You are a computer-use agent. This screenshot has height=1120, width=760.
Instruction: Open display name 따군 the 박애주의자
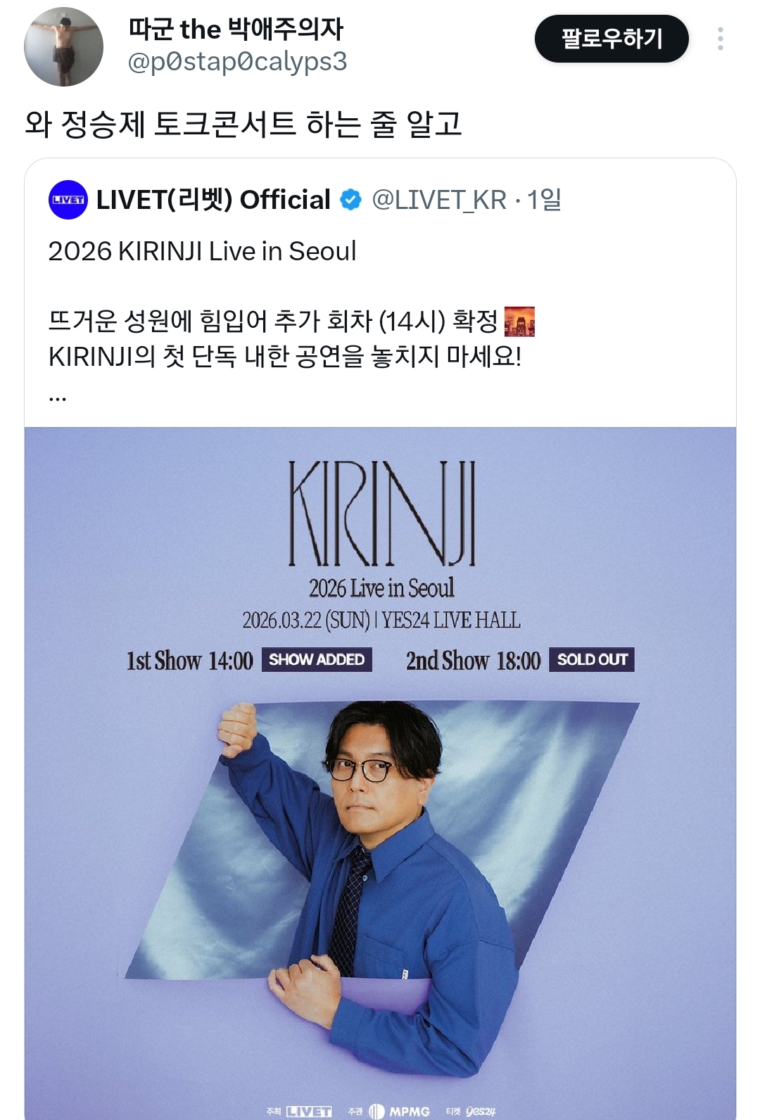pos(236,29)
